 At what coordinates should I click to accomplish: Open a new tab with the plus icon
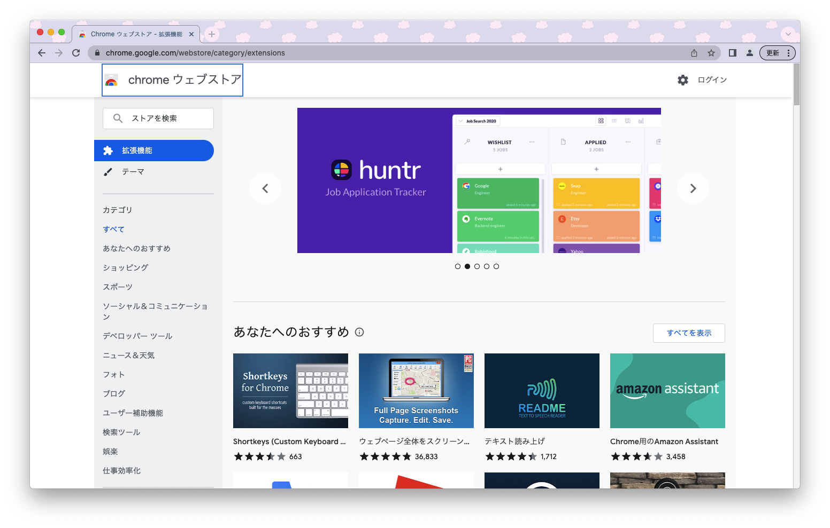point(212,34)
